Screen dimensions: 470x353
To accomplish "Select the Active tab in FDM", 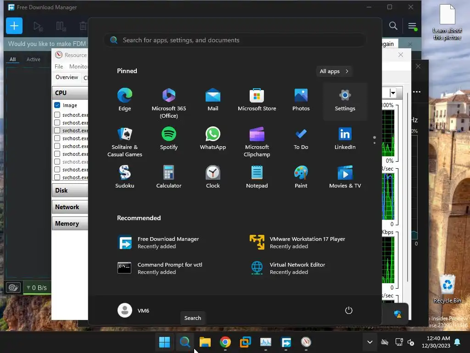I will 33,59.
